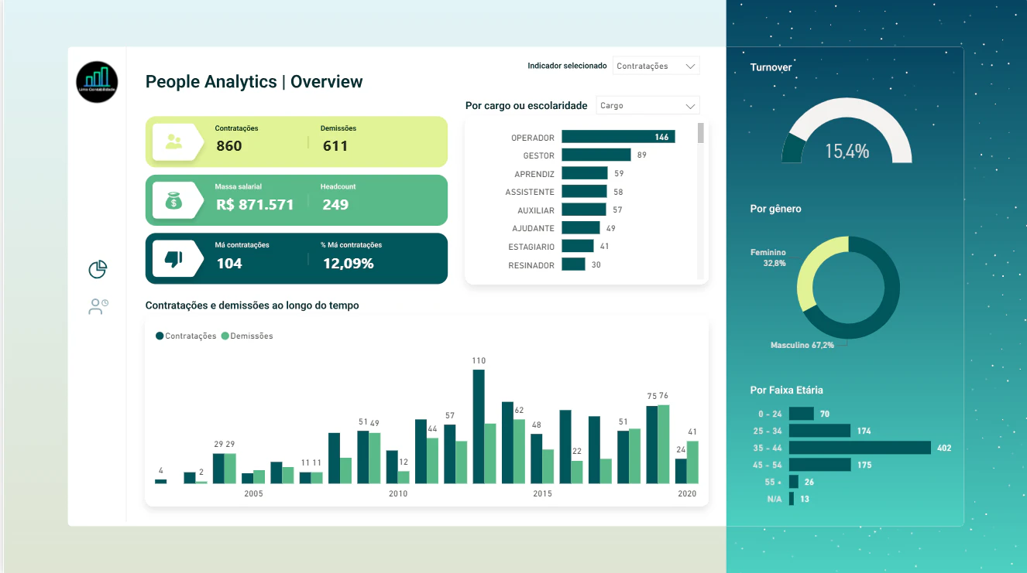Expand the Cargo dropdown chevron
This screenshot has height=573, width=1027.
click(690, 106)
